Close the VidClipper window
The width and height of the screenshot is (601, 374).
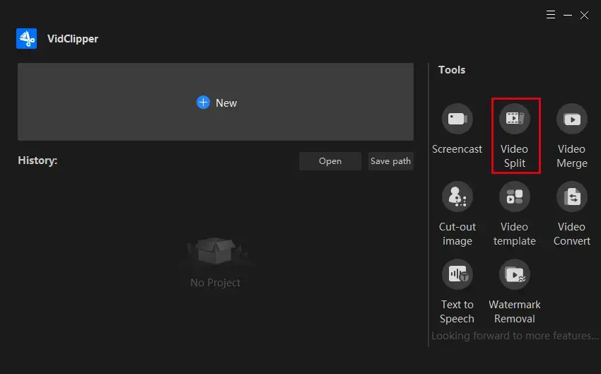584,15
